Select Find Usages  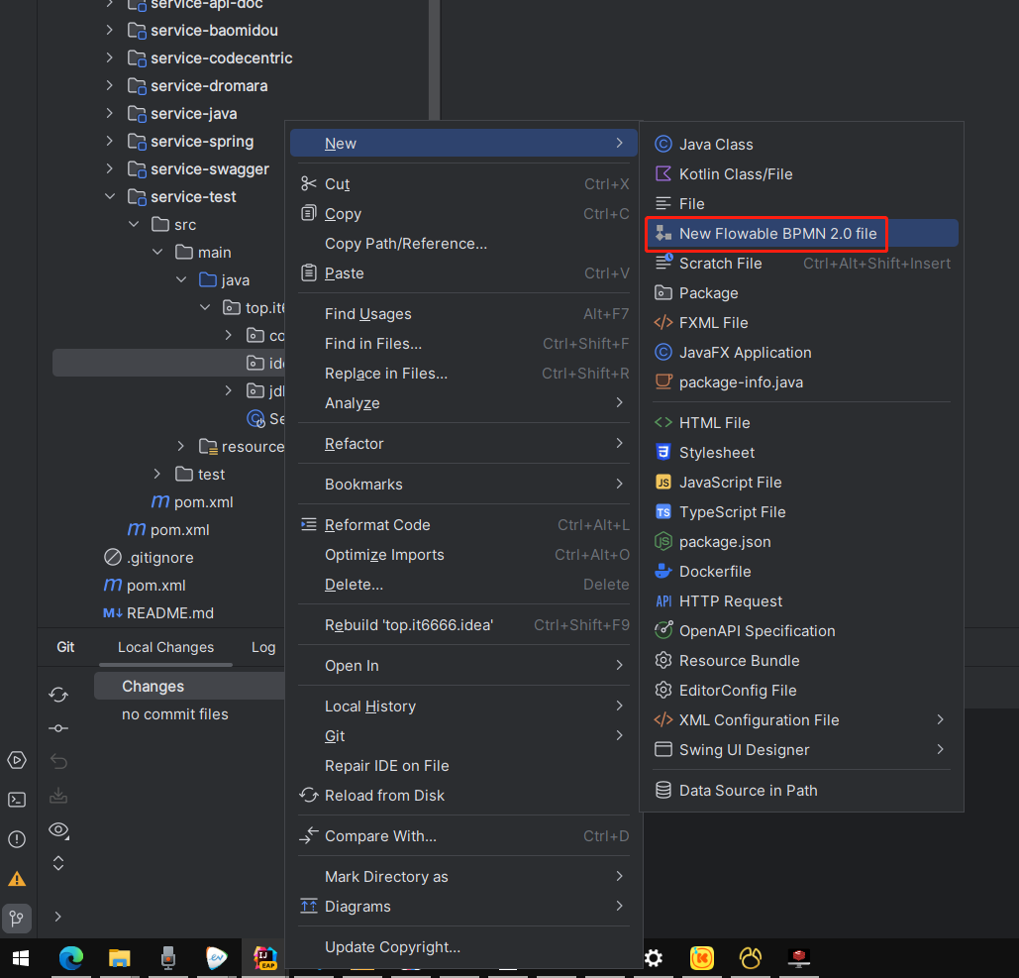point(463,314)
